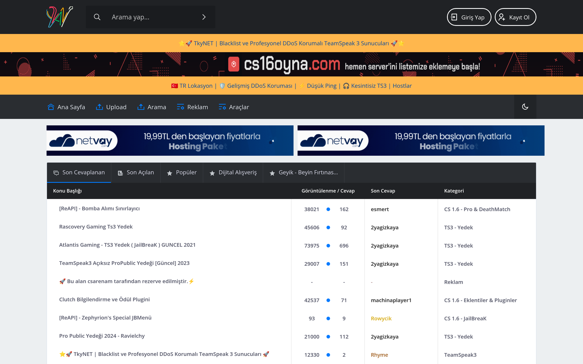Click the left netvay Hosting banner

[170, 140]
